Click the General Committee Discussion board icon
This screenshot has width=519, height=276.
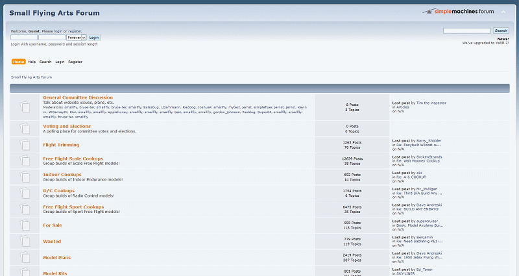click(x=25, y=107)
